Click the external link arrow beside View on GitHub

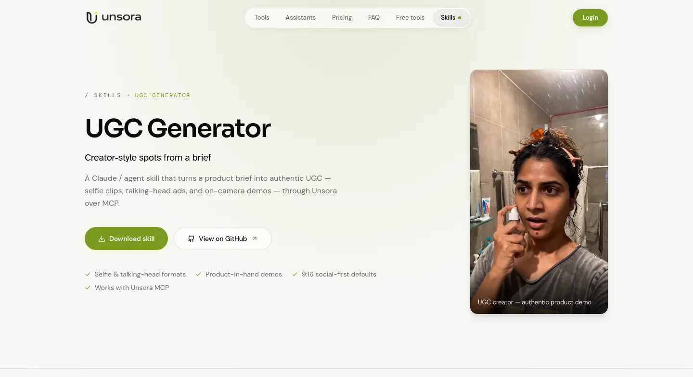pos(255,239)
